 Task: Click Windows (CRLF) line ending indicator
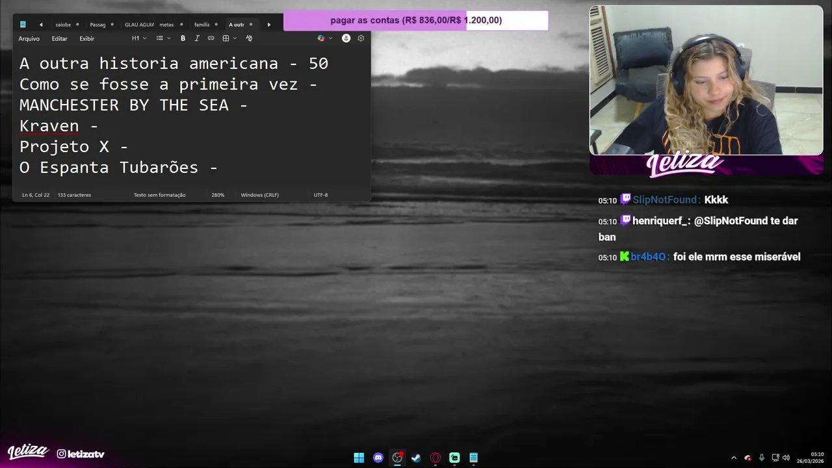point(260,195)
